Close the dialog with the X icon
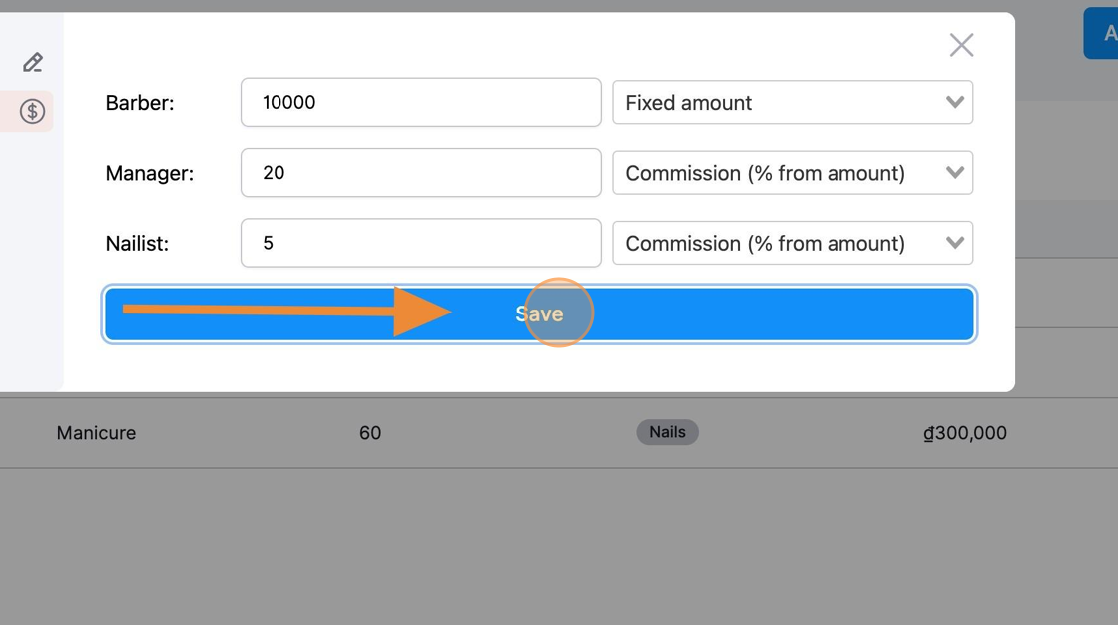 point(962,45)
